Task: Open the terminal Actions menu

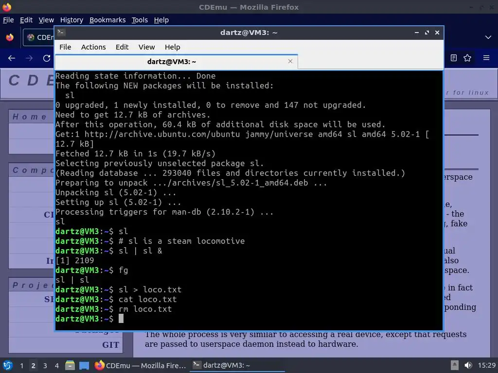Action: pos(93,47)
